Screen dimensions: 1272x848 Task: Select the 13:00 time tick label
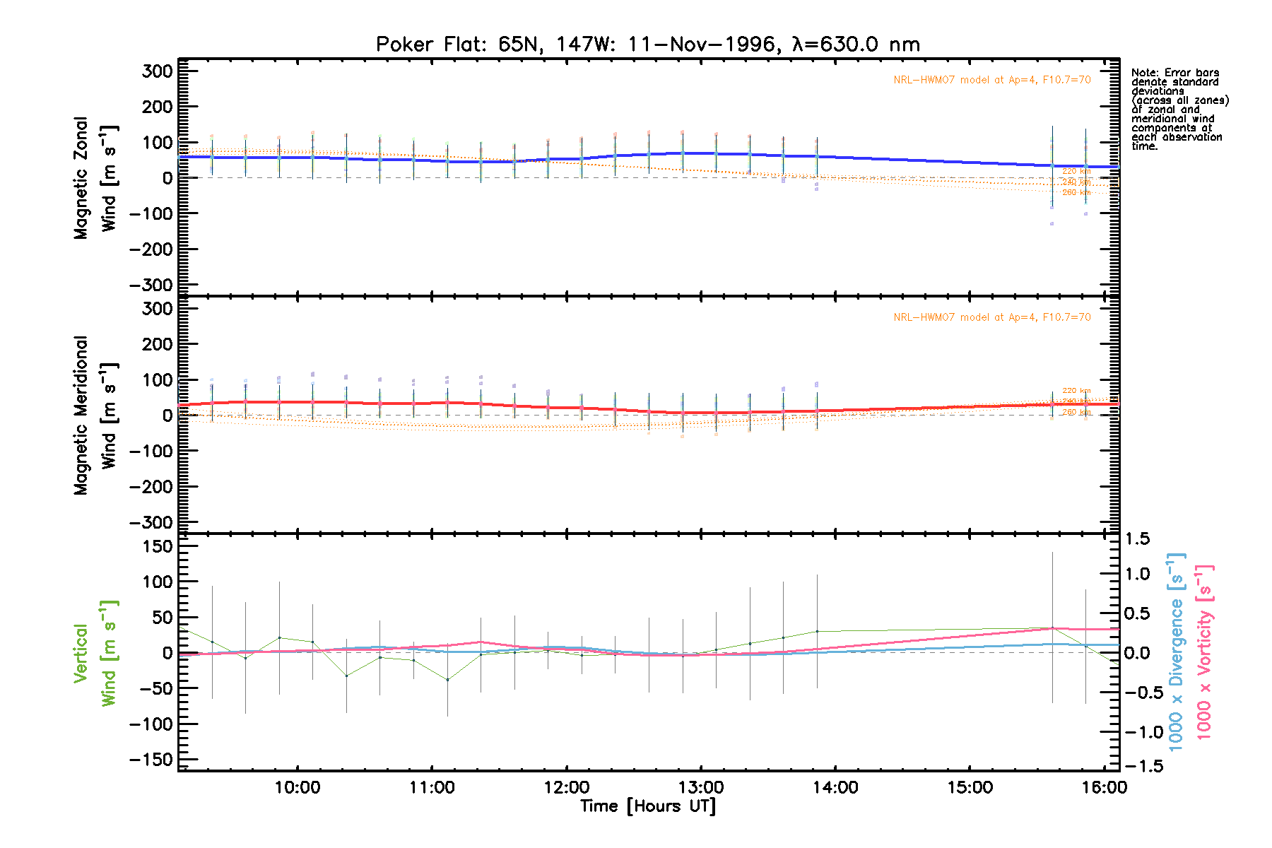(700, 788)
